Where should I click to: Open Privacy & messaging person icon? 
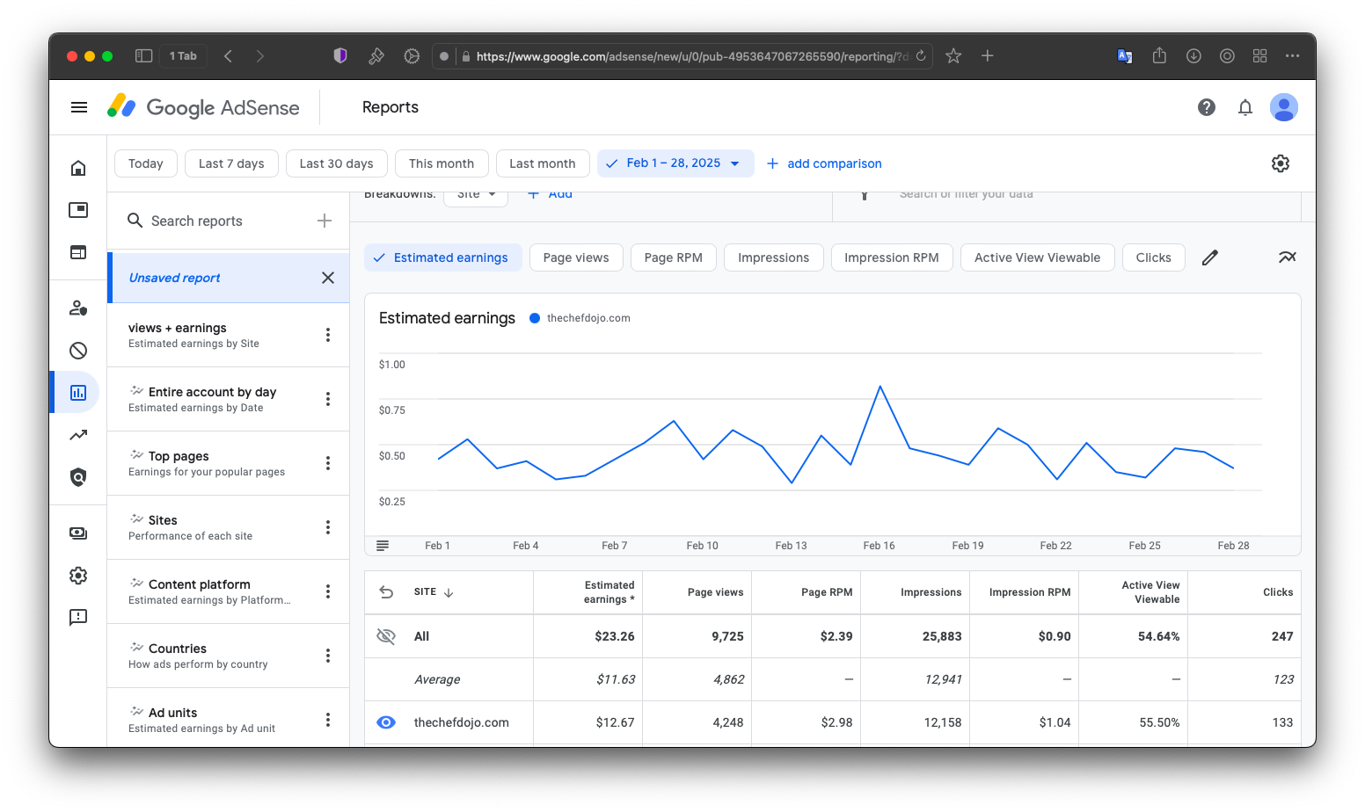click(x=78, y=308)
